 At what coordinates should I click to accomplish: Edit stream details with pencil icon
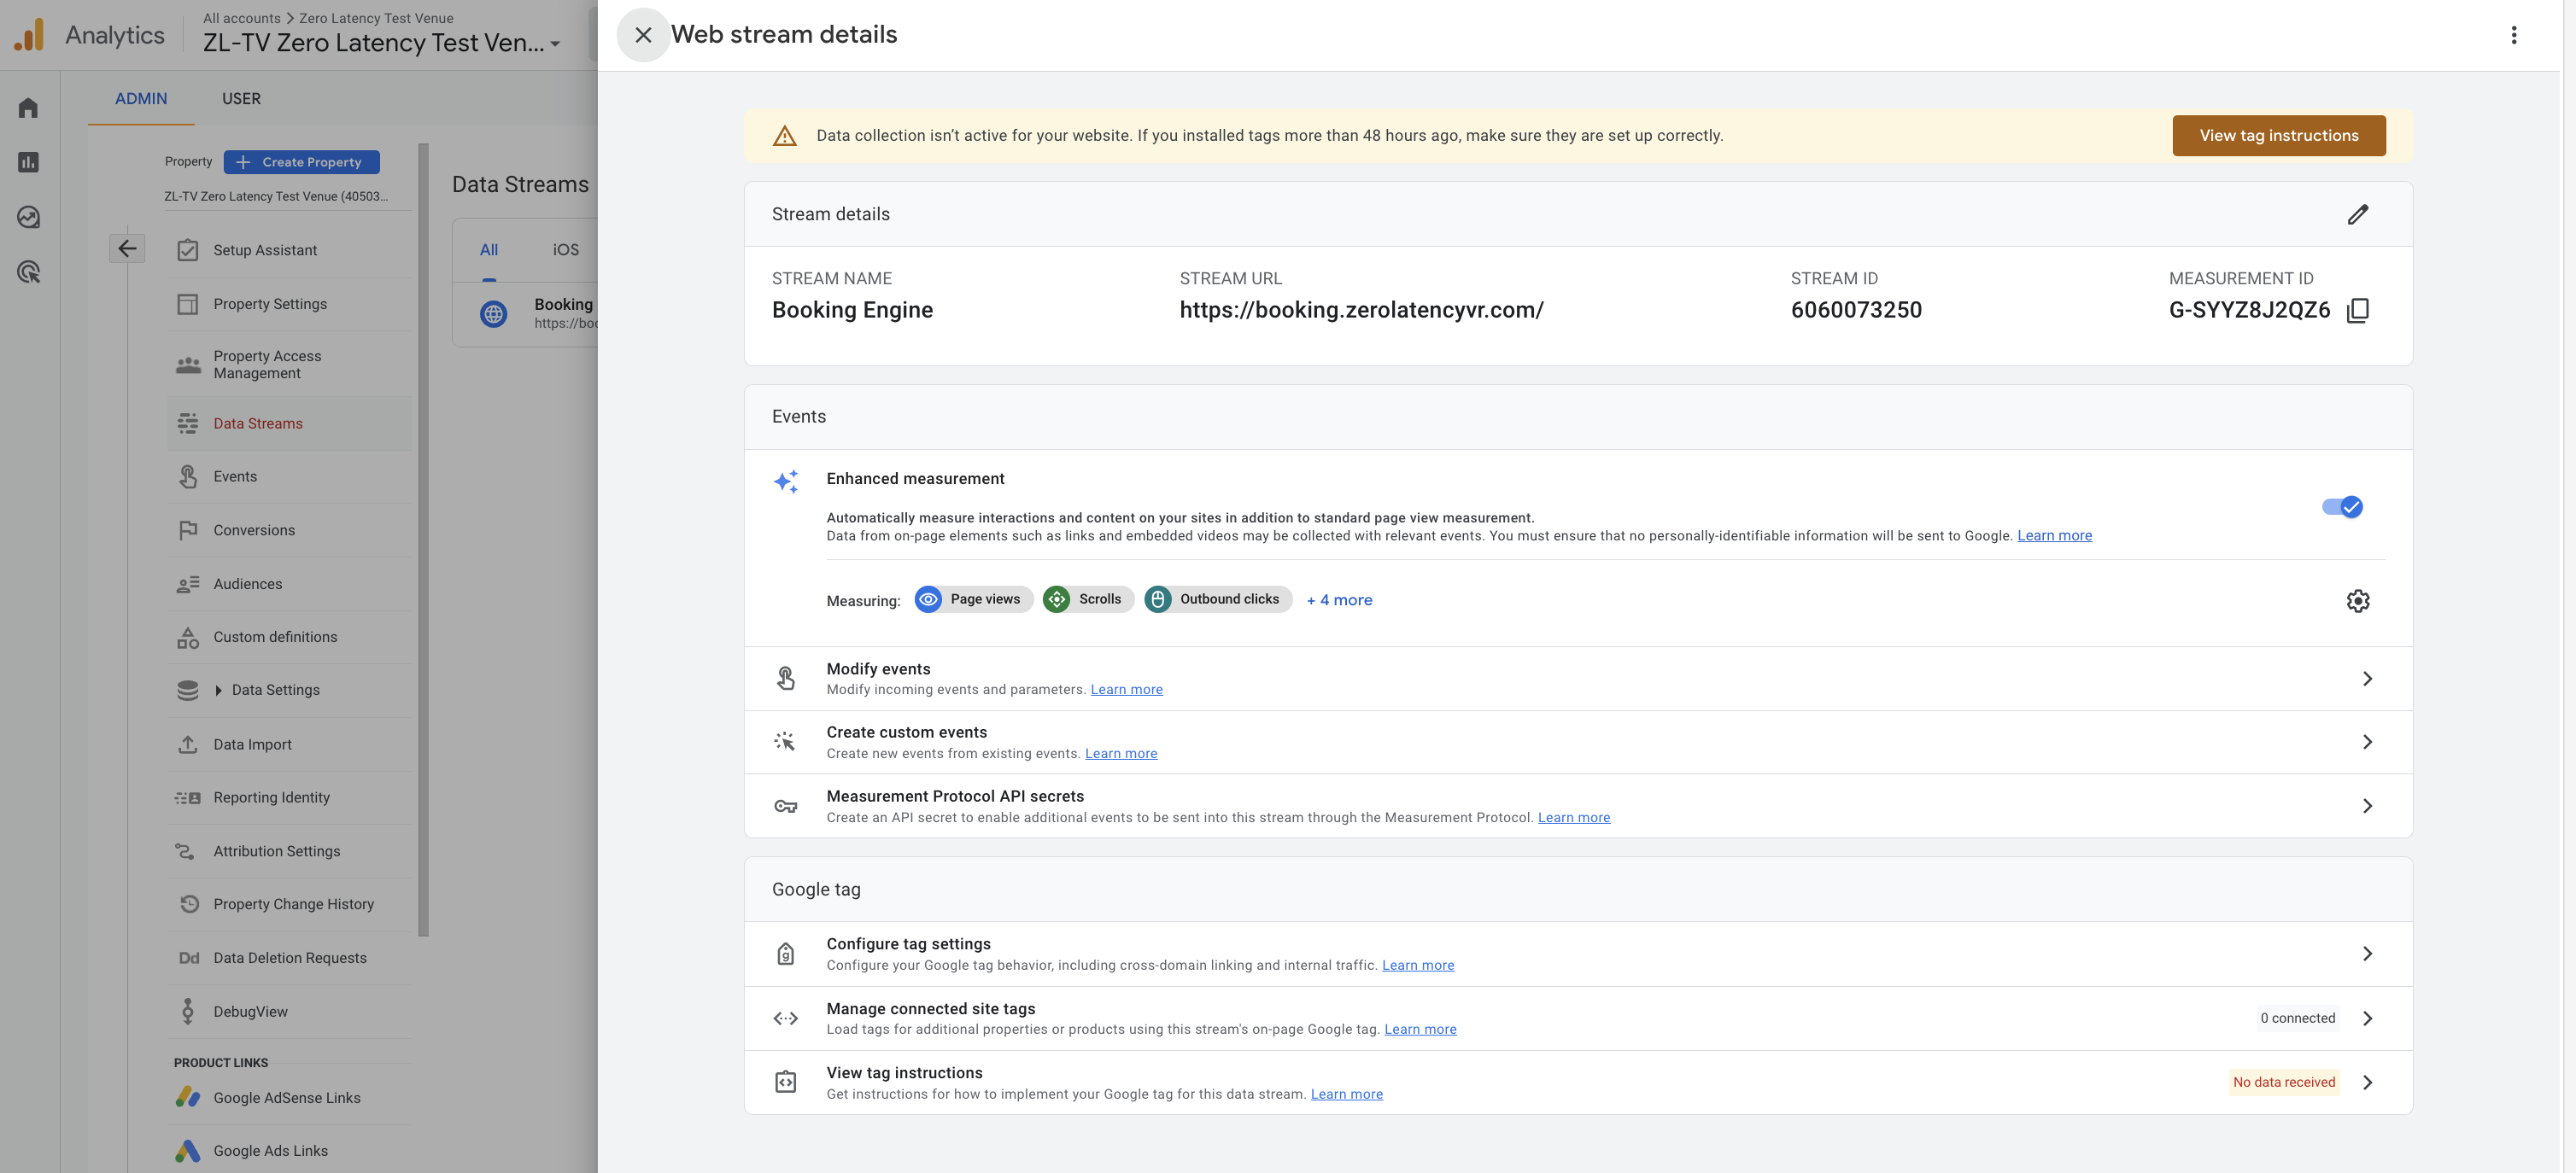tap(2357, 213)
